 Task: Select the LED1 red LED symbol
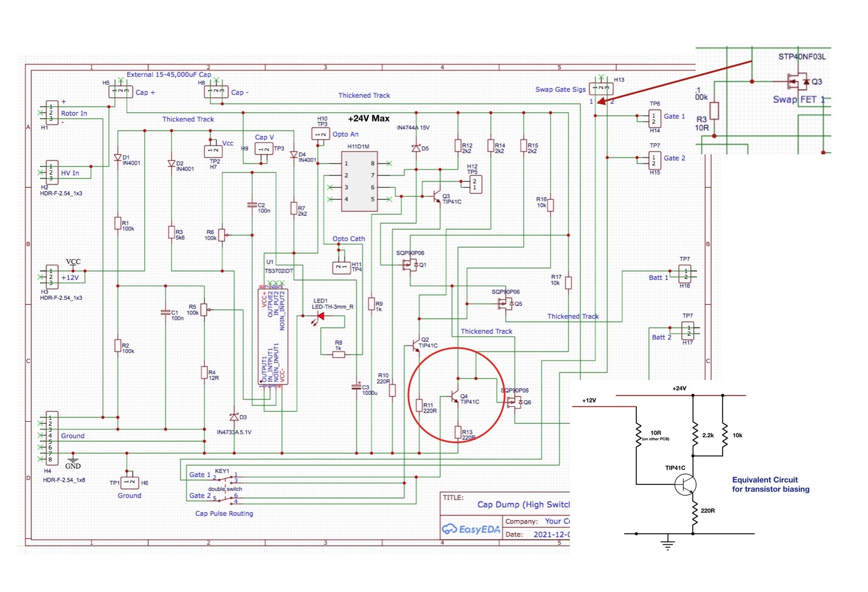[320, 316]
